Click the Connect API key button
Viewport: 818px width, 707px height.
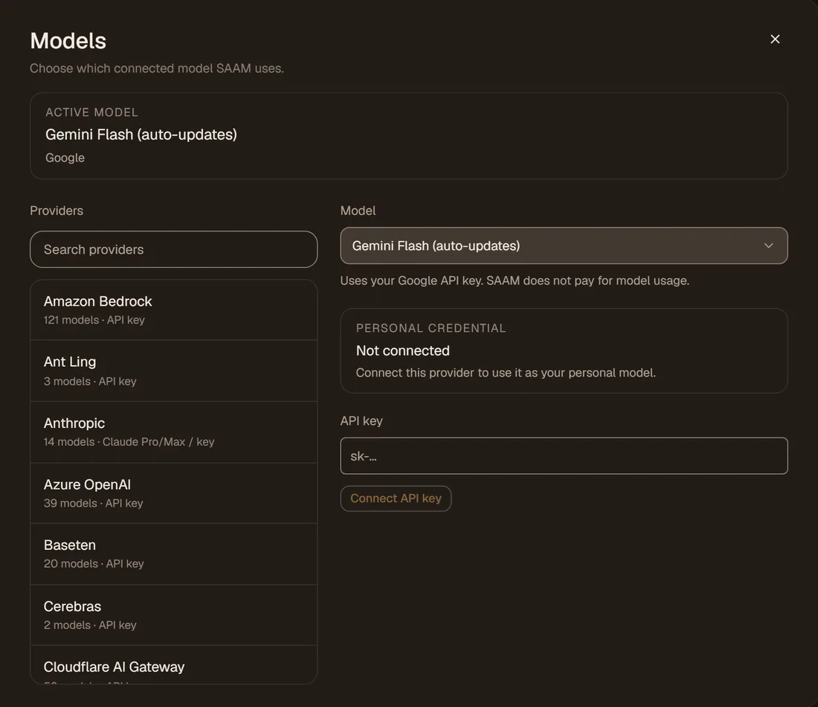tap(396, 498)
